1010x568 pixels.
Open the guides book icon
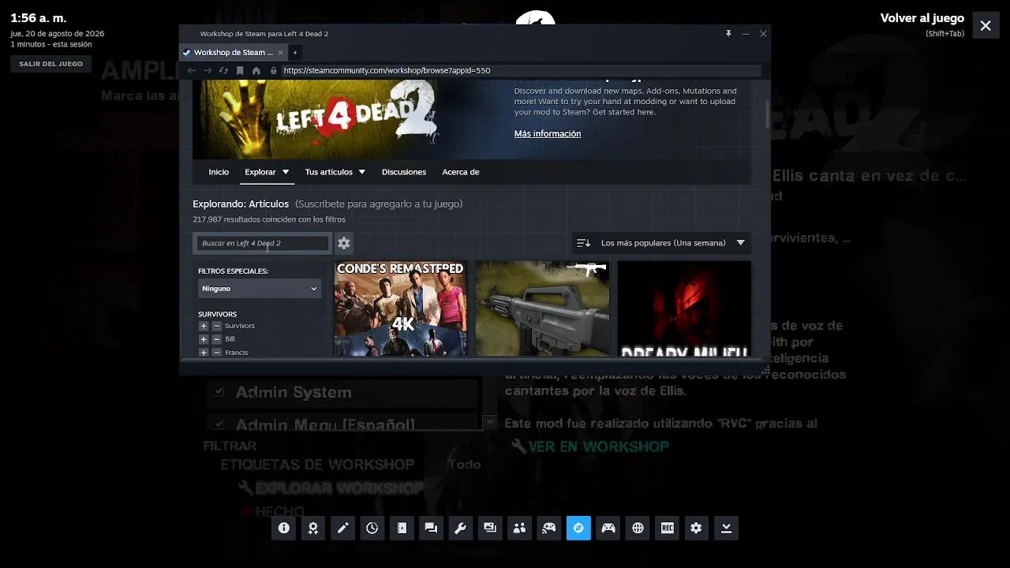point(402,529)
